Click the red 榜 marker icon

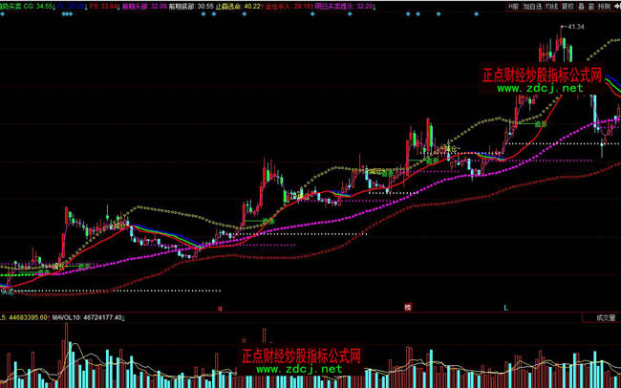(x=407, y=308)
